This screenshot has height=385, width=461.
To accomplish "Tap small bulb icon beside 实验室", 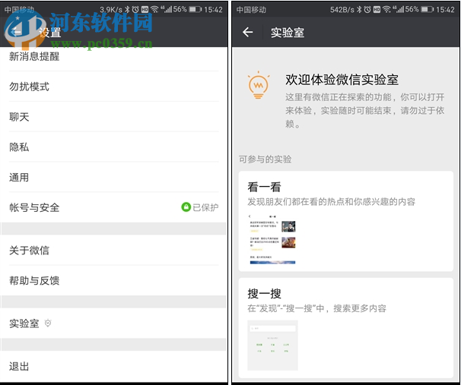I will pos(48,323).
